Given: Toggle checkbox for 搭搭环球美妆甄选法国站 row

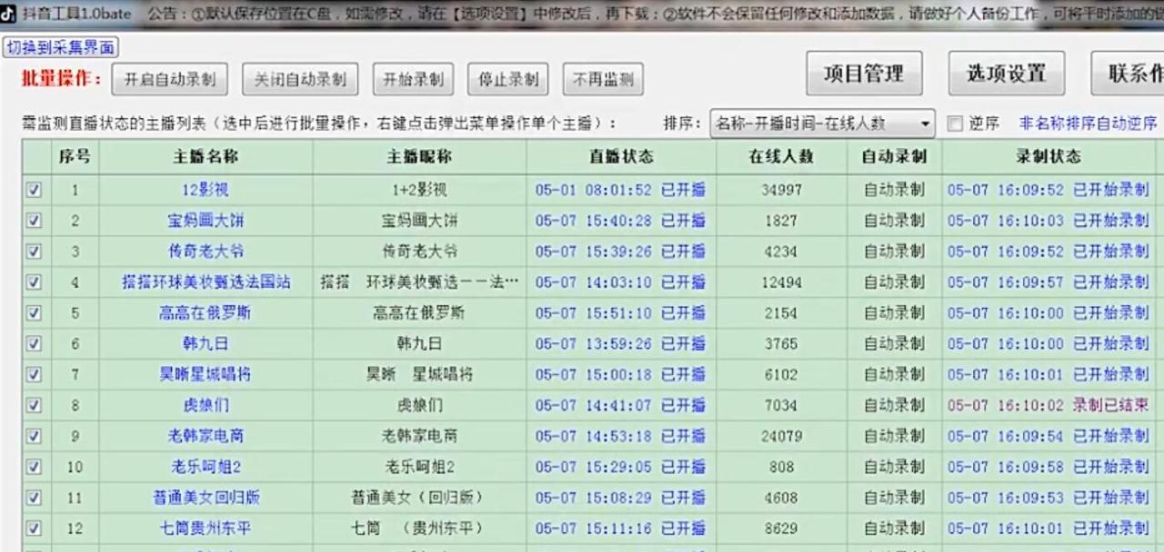Looking at the screenshot, I should pos(34,282).
